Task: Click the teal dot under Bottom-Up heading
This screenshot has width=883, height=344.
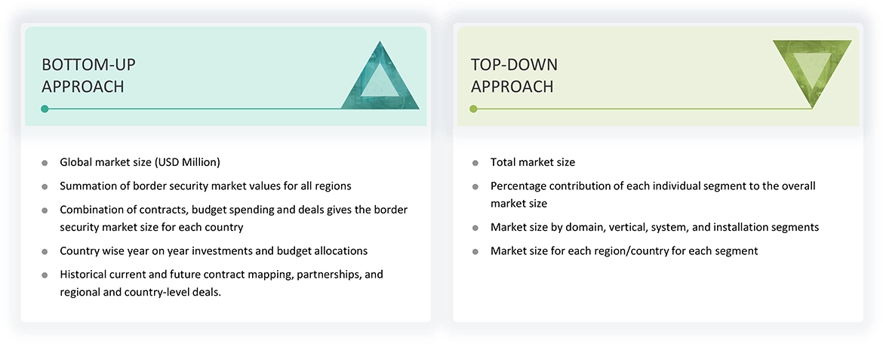Action: (45, 109)
